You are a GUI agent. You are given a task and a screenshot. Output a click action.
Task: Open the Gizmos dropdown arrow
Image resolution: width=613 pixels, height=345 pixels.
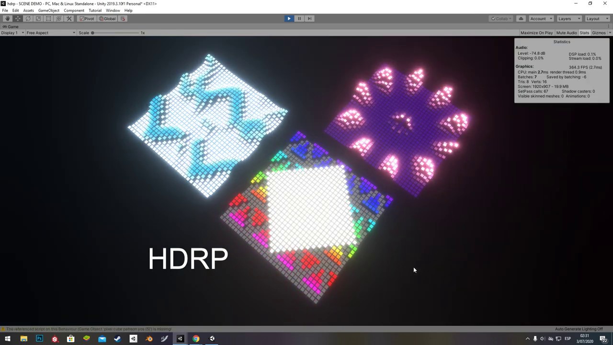tap(610, 33)
